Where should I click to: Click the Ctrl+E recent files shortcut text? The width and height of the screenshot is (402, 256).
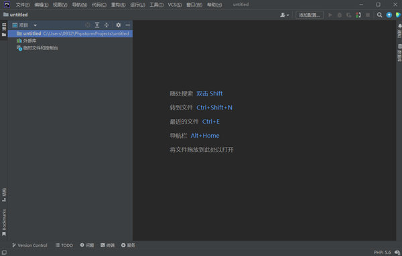click(211, 122)
